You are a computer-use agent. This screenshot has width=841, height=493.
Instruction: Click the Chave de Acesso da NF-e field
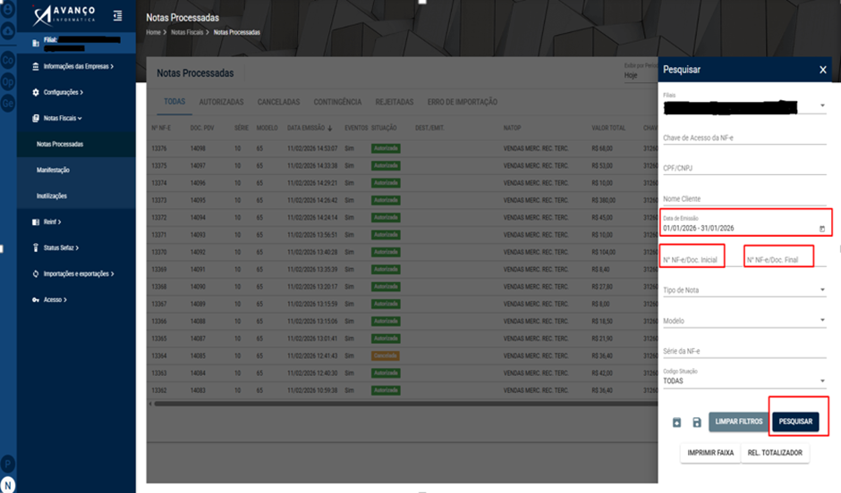744,138
